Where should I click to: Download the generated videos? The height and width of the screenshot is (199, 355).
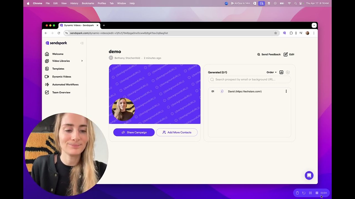click(288, 72)
